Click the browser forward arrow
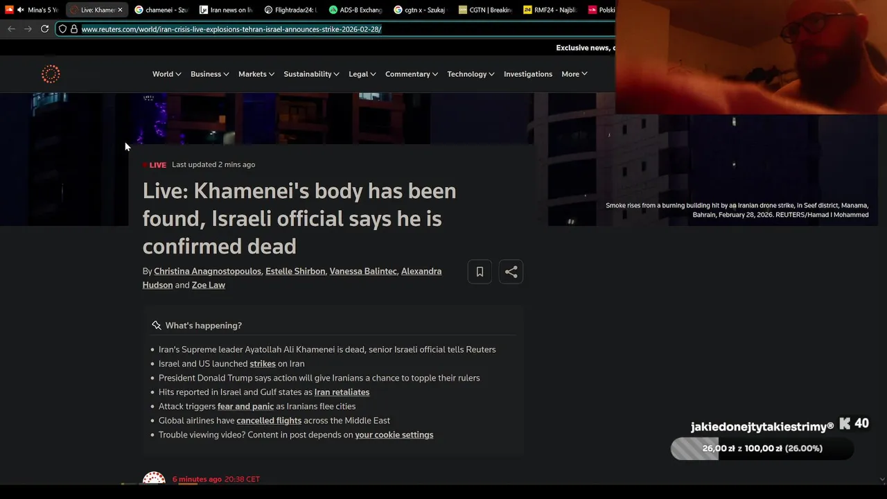This screenshot has width=887, height=499. [28, 29]
